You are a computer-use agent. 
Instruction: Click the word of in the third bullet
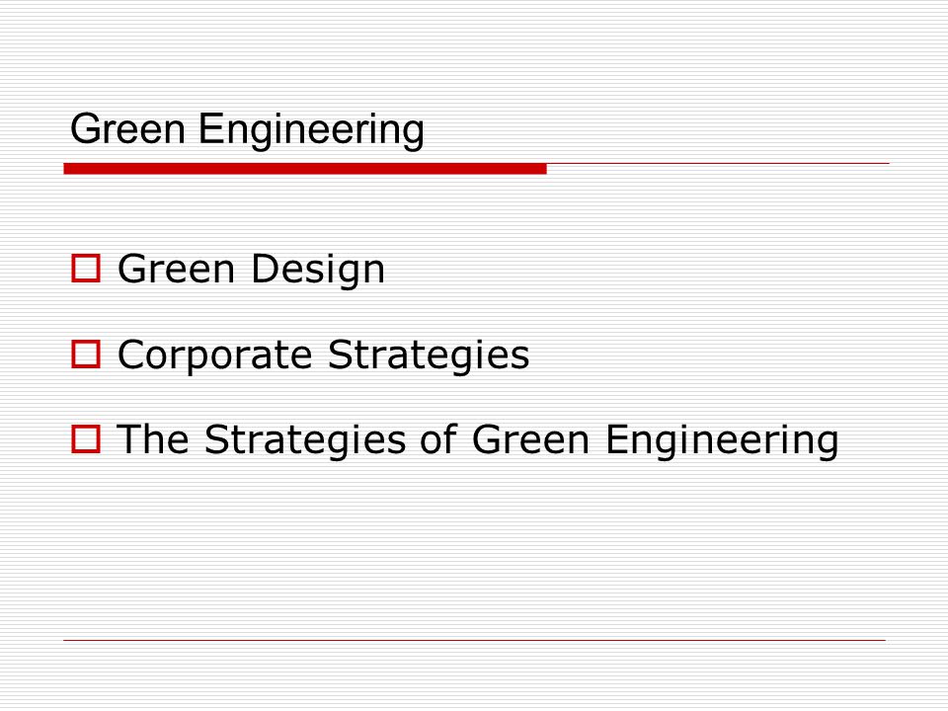pyautogui.click(x=438, y=438)
